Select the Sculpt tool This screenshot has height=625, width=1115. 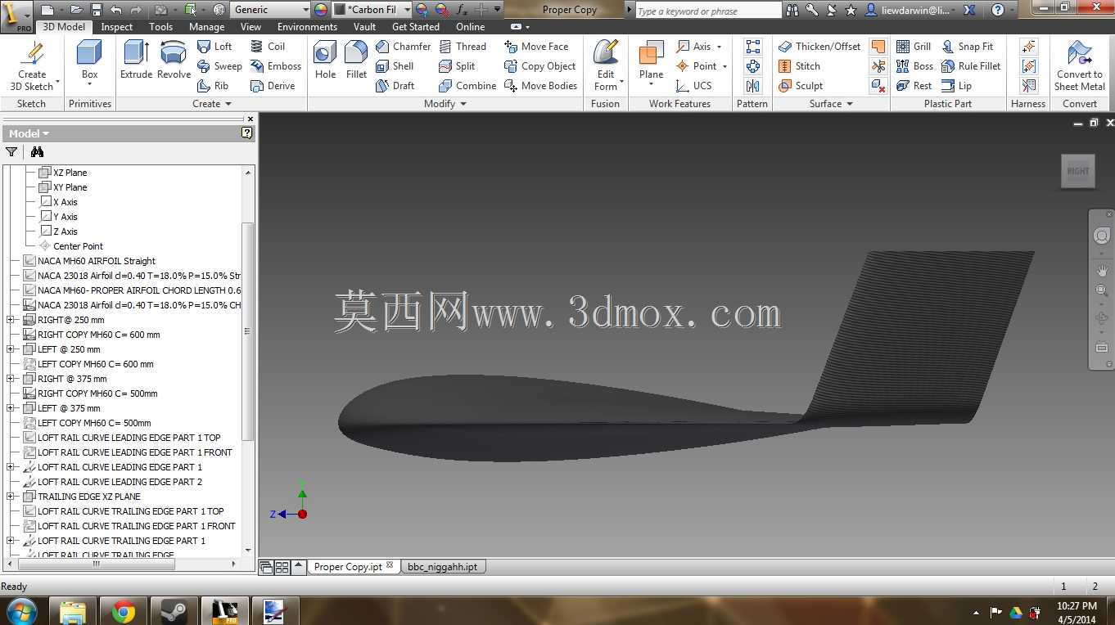tap(801, 86)
